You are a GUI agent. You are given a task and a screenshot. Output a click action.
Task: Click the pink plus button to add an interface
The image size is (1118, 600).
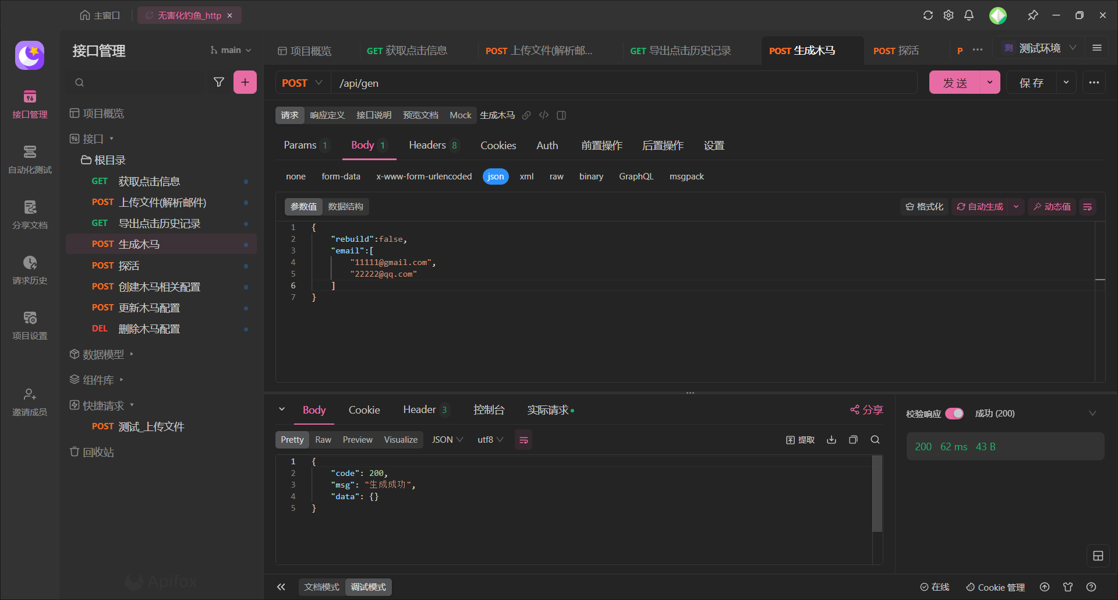[245, 83]
